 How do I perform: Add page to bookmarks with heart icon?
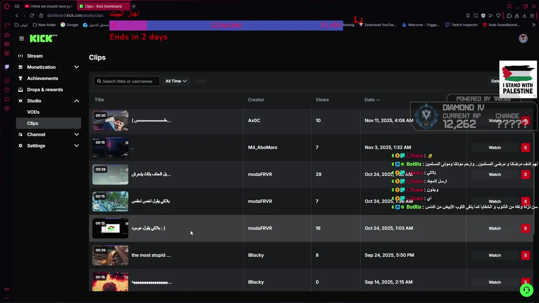pyautogui.click(x=499, y=16)
